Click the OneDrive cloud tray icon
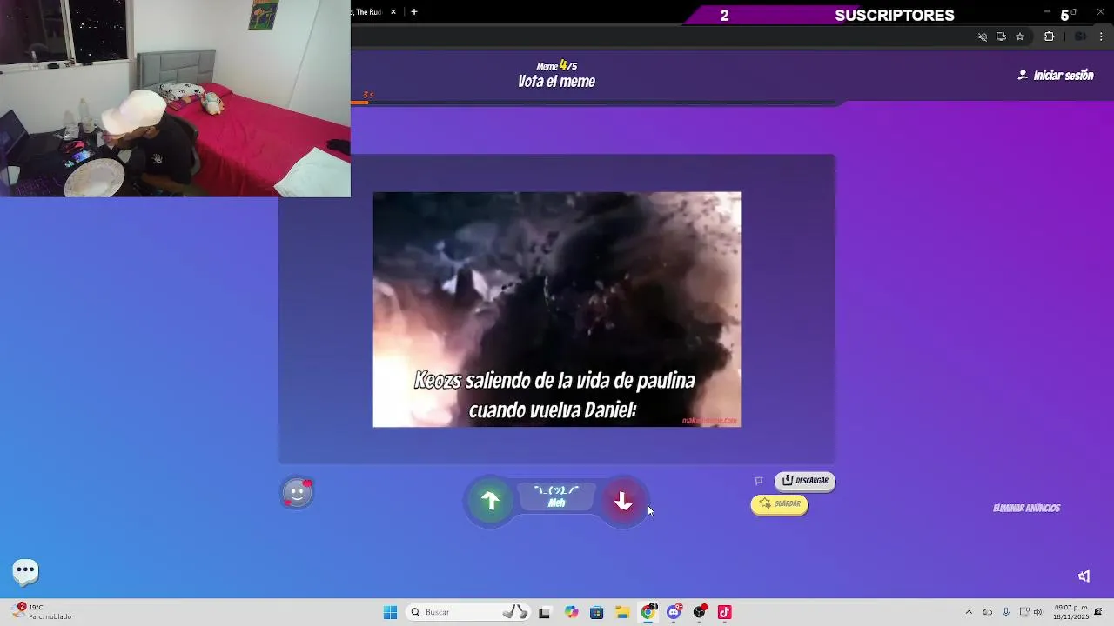Viewport: 1114px width, 626px height. (987, 612)
